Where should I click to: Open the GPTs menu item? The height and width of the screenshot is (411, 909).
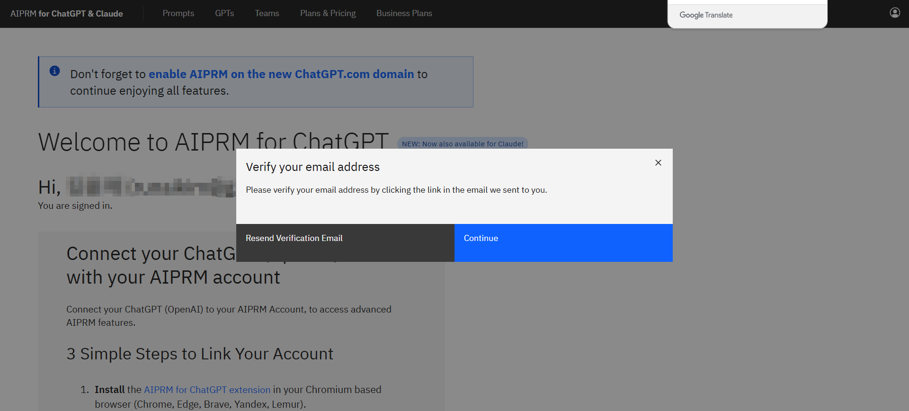point(224,13)
